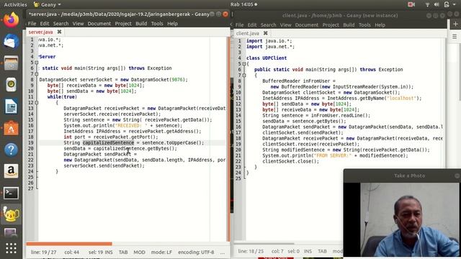This screenshot has width=461, height=259.
Task: Open Build menu in client.java window
Action: click(x=349, y=25)
